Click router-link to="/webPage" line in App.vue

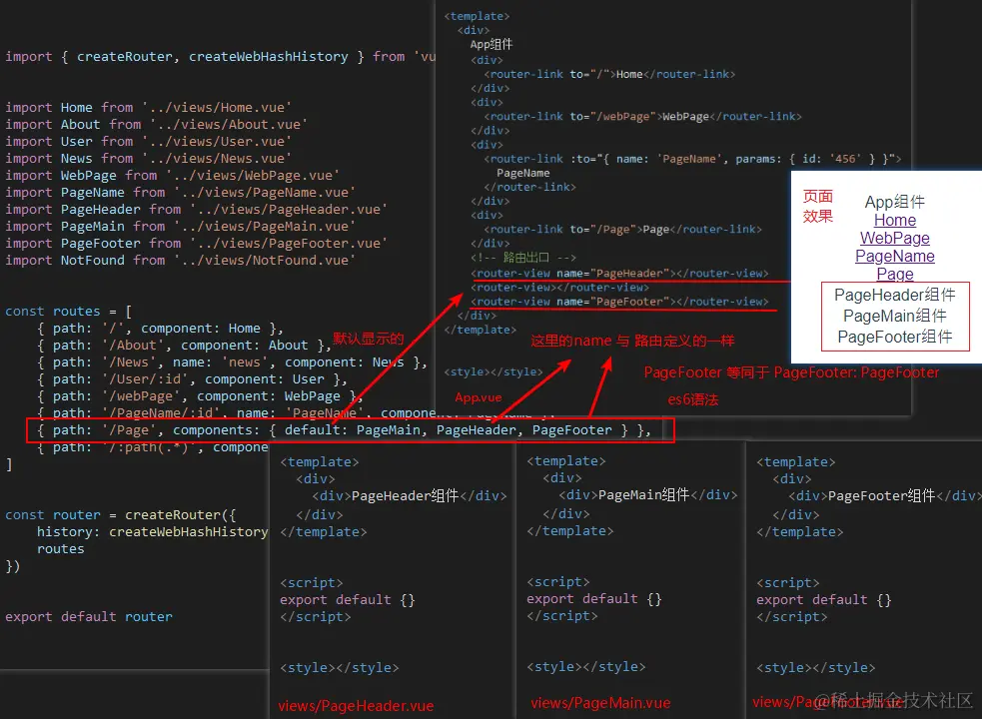642,117
